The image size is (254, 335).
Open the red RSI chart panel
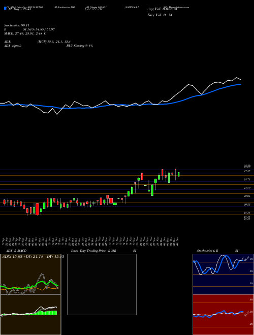[x=223, y=315]
